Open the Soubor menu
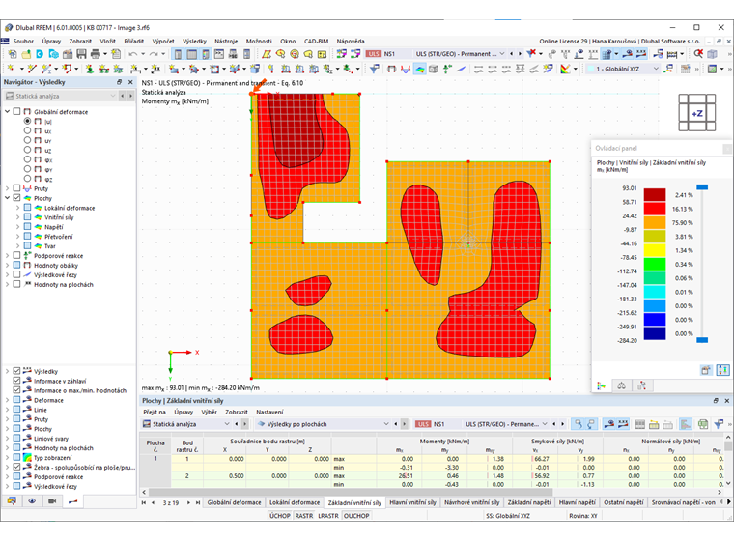734x542 pixels. click(x=23, y=42)
